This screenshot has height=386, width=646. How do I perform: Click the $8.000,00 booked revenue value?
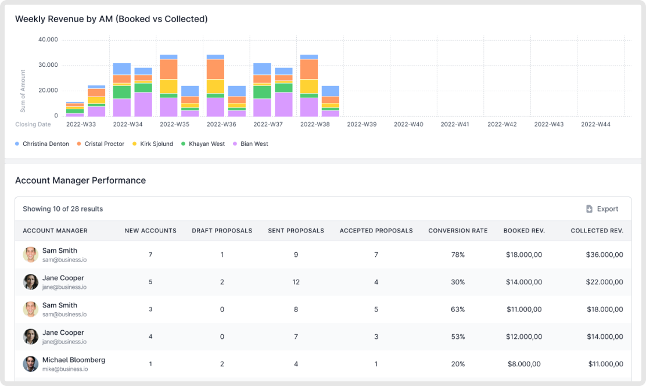[524, 364]
